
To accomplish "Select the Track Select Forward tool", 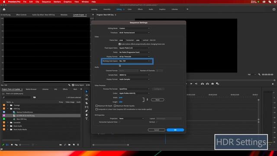I will pos(87,95).
